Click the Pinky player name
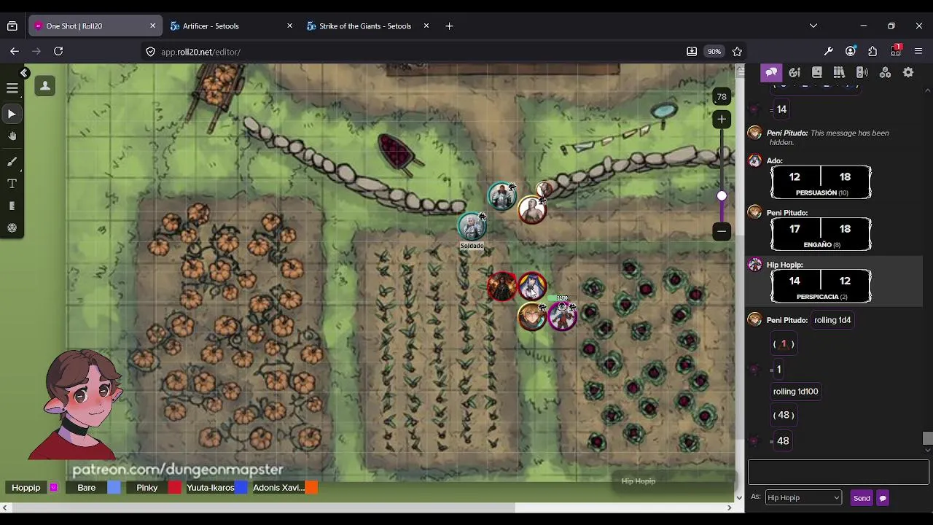Viewport: 933px width, 525px height. point(147,488)
